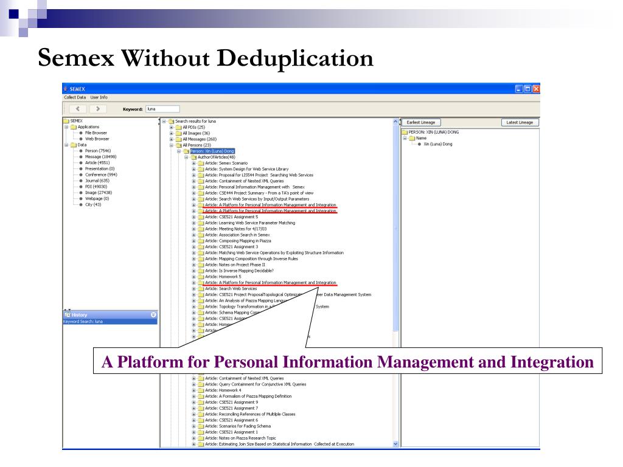Click bullet icon next to Web Browser
This screenshot has width=623, height=467.
81,139
